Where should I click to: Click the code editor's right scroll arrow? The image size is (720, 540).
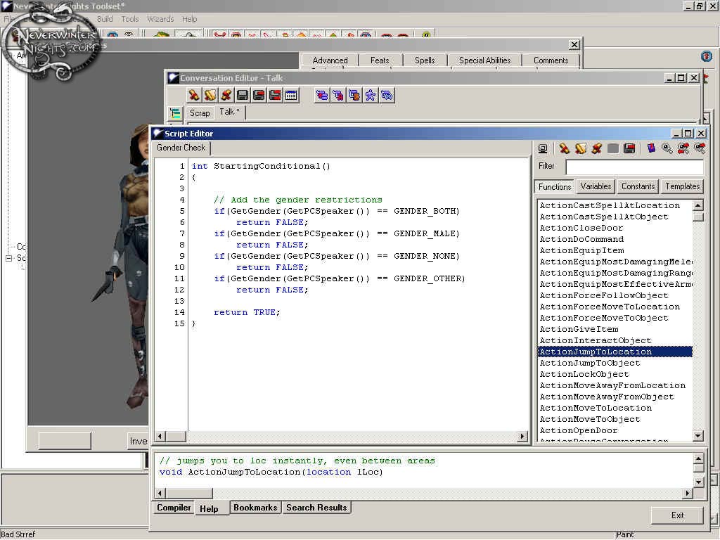click(x=522, y=437)
